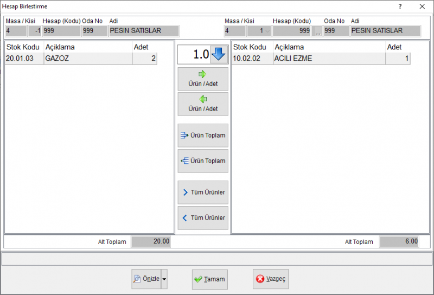The width and height of the screenshot is (434, 295).
Task: Open the Önizle preview button
Action: pos(146,279)
